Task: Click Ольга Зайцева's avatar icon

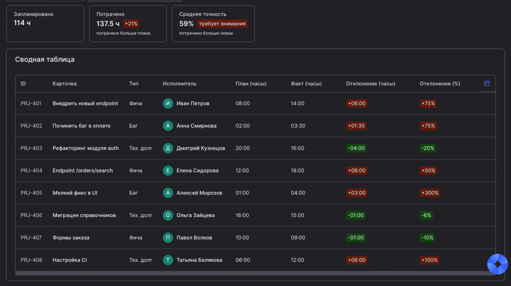Action: point(168,215)
